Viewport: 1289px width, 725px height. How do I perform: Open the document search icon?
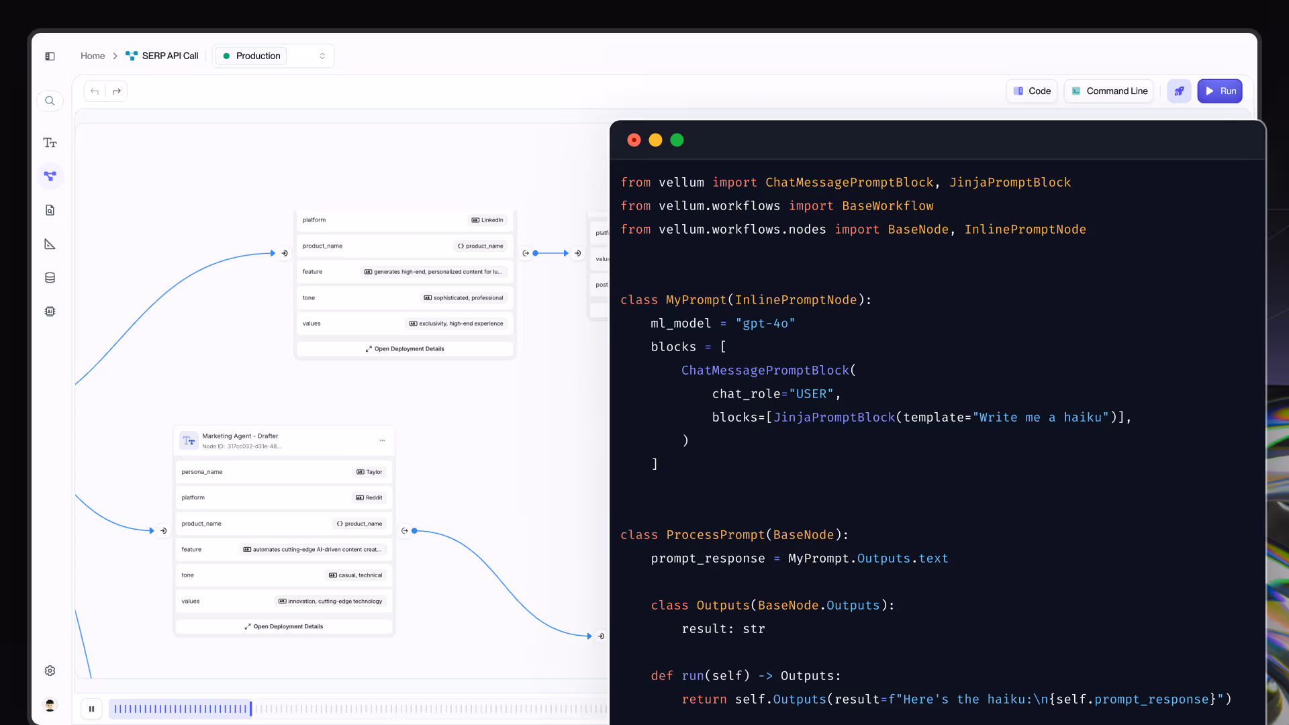[x=50, y=210]
